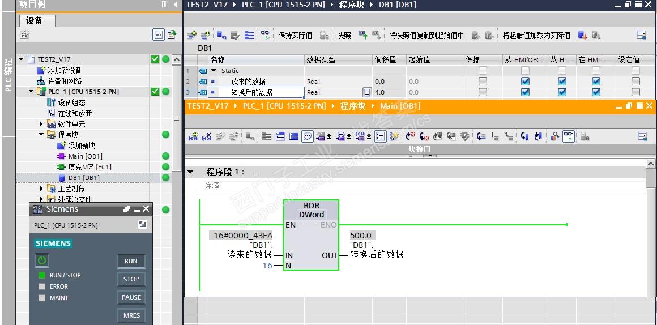Click 将快照值复制到起始值中 toolbar label
Viewport: 657px width, 325px height.
[426, 36]
